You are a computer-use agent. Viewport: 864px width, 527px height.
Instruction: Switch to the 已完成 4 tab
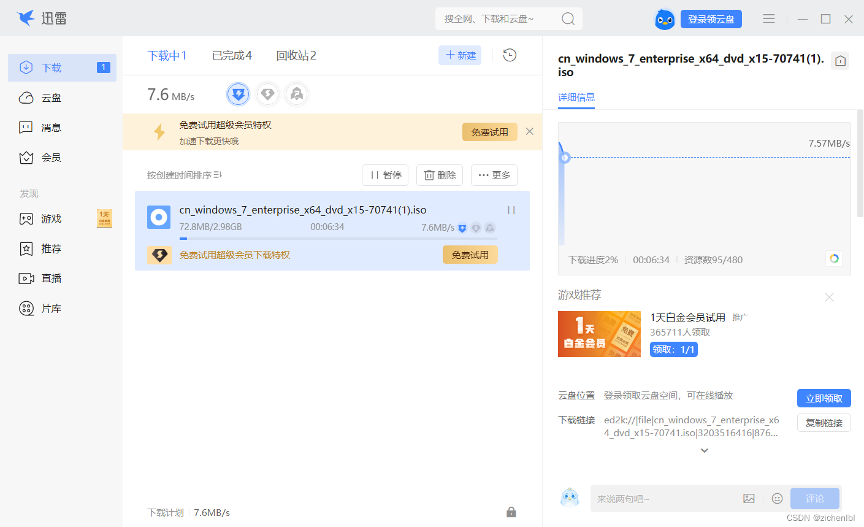pyautogui.click(x=232, y=55)
